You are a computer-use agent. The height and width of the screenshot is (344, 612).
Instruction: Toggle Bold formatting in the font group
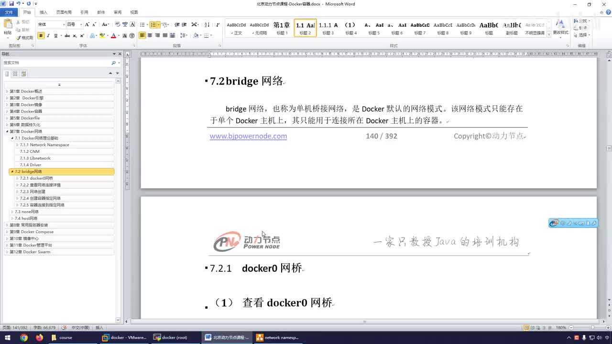coord(41,36)
